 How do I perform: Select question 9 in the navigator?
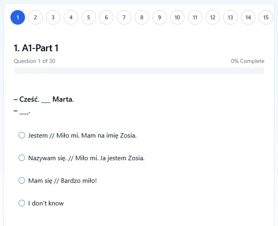click(160, 17)
